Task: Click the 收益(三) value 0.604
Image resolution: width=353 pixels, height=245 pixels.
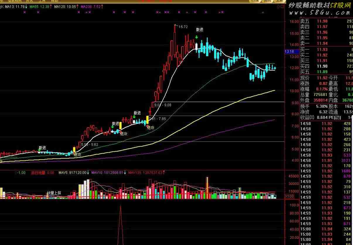Action: click(322, 117)
